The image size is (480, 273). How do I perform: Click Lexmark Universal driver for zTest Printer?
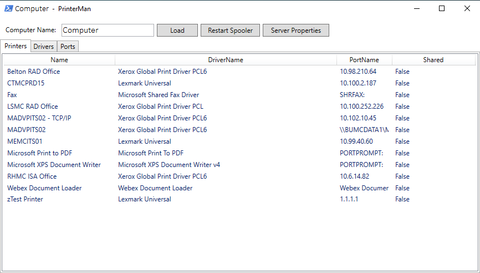[145, 199]
